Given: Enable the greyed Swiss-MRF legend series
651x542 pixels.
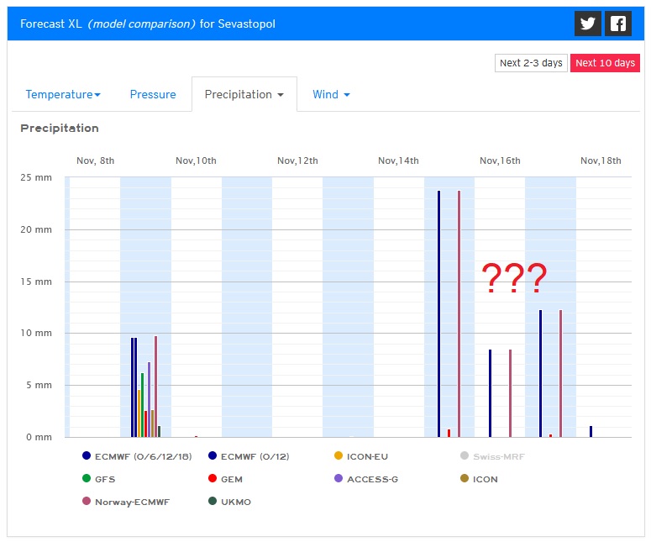Looking at the screenshot, I should coord(492,456).
